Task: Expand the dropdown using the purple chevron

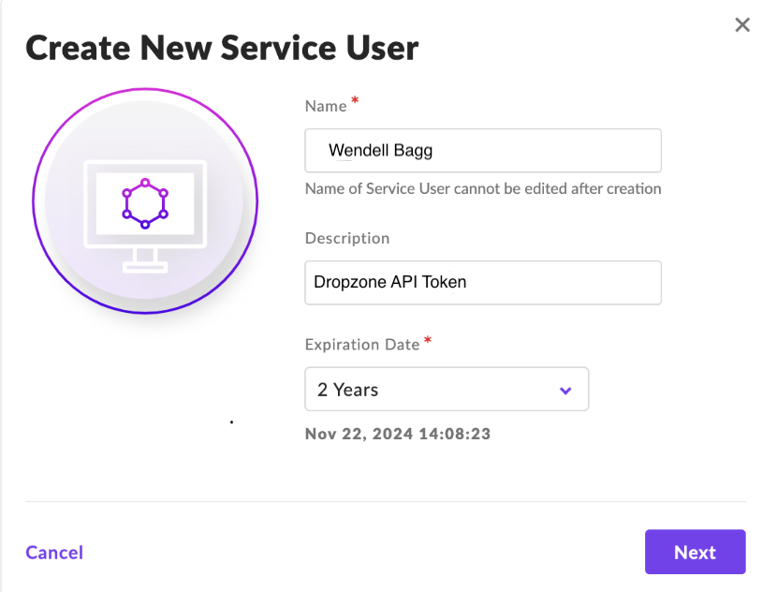Action: [x=564, y=390]
